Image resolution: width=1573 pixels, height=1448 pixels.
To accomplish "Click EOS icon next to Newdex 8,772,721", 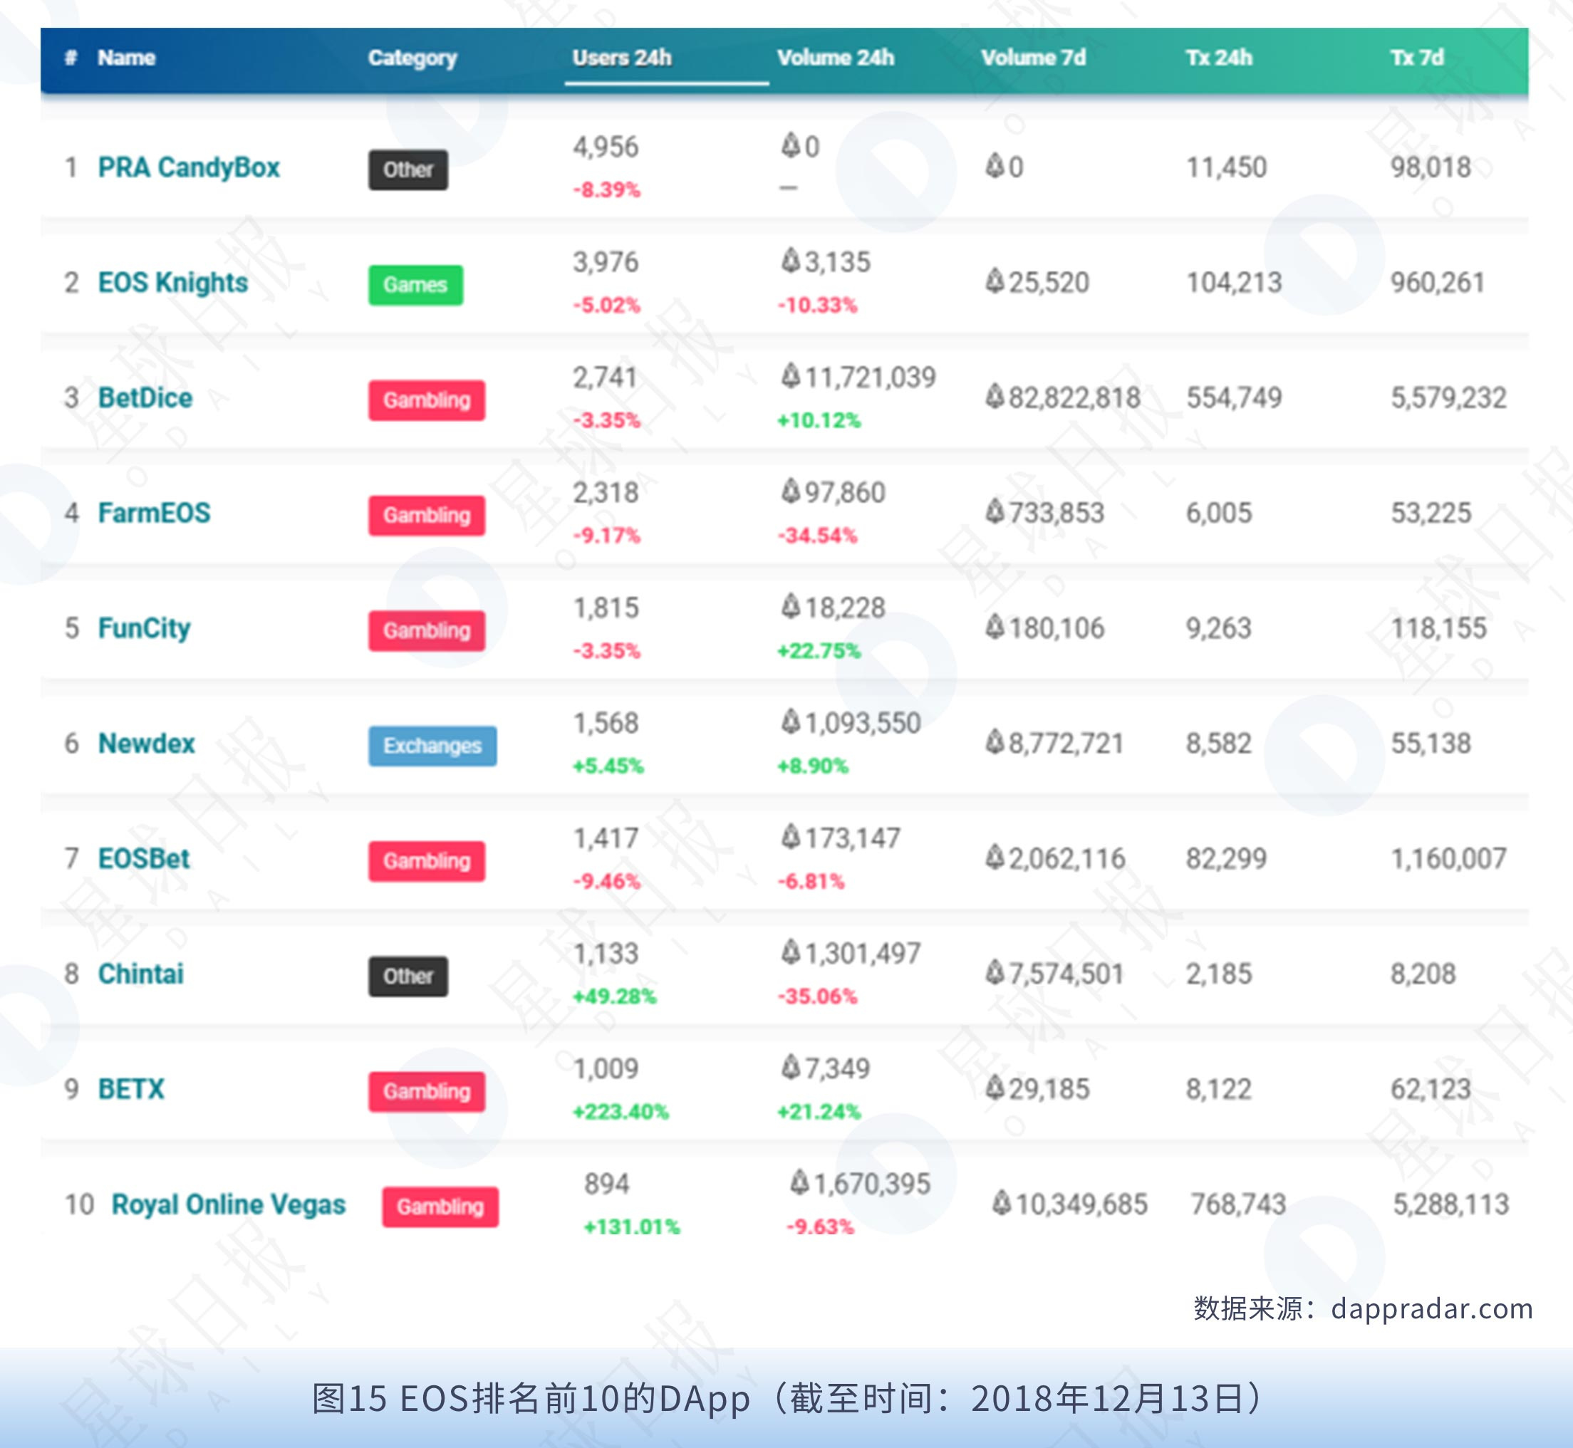I will (x=995, y=742).
